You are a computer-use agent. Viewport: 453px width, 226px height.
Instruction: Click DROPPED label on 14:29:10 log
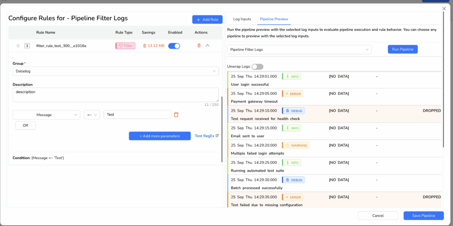(x=432, y=111)
